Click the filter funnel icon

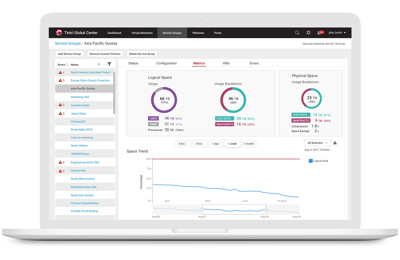click(109, 64)
